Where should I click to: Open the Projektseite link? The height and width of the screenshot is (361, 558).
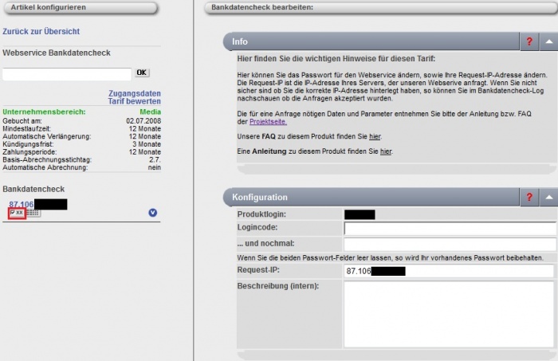tap(267, 120)
